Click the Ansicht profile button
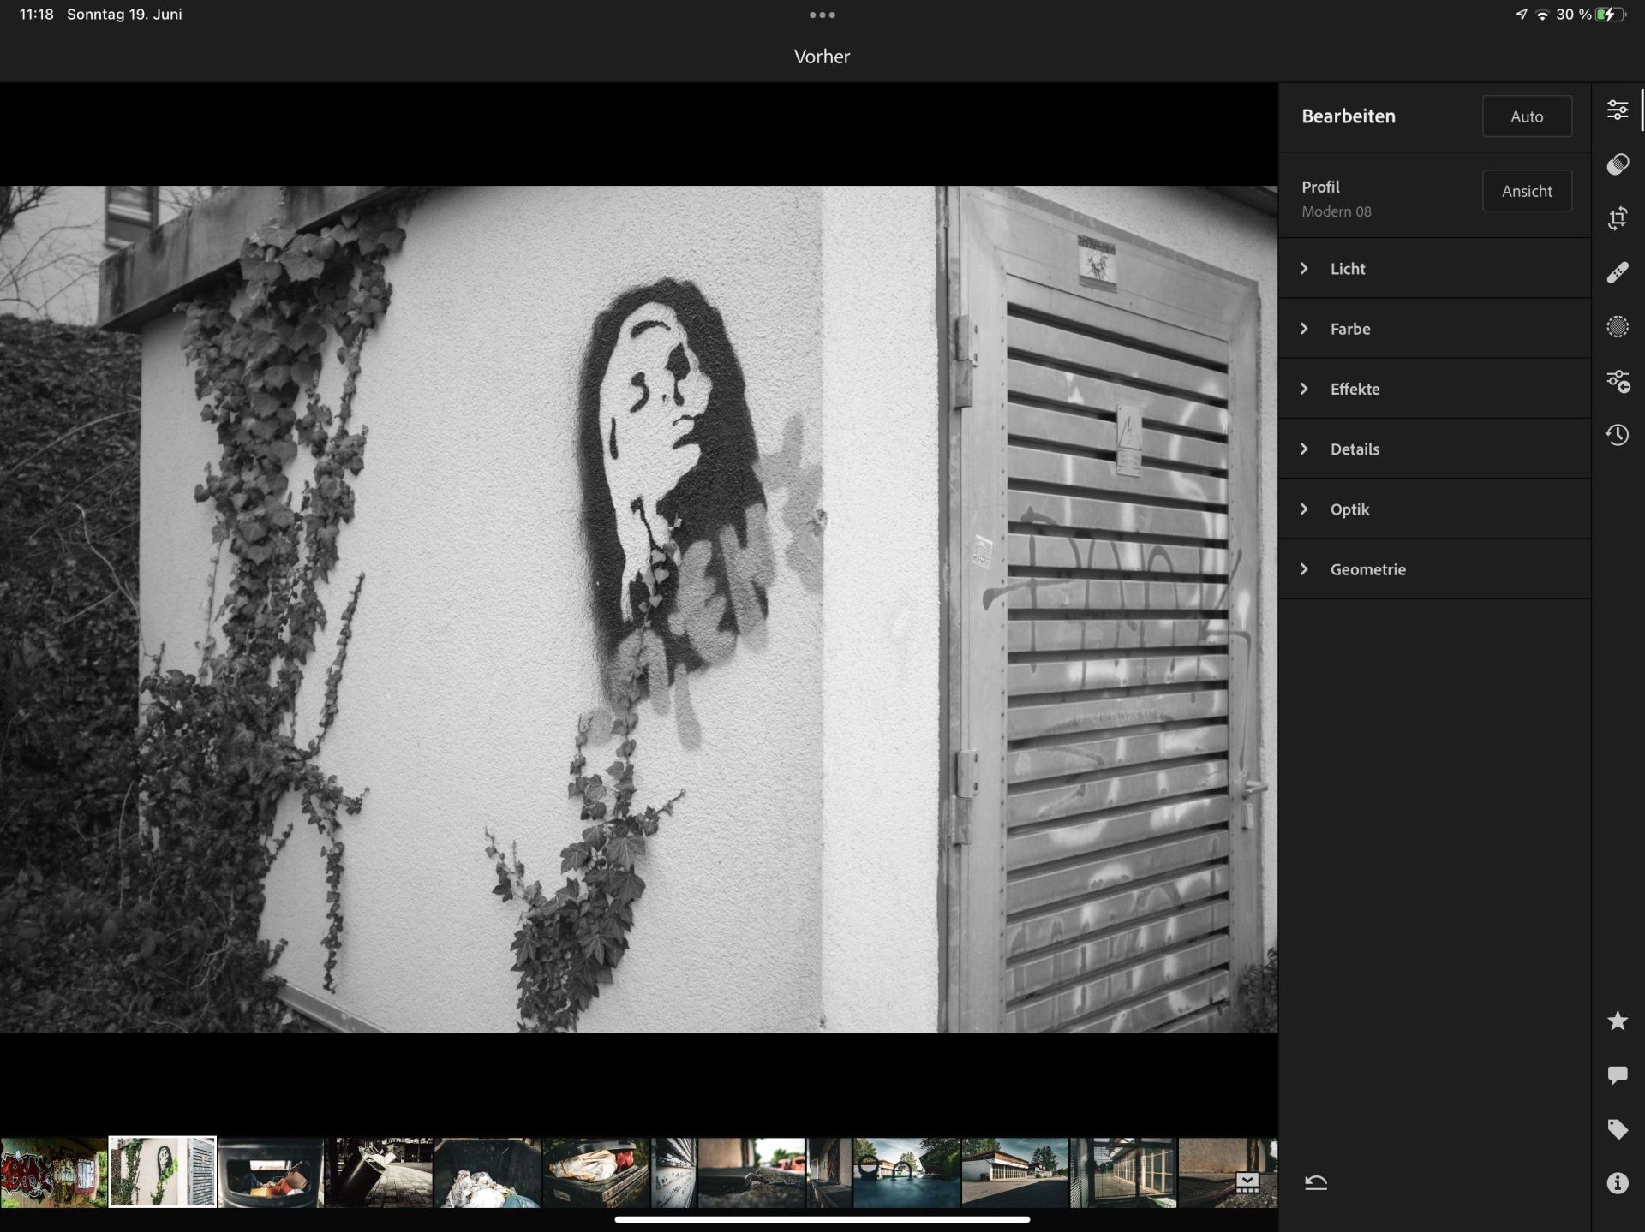Viewport: 1645px width, 1232px height. pos(1526,191)
